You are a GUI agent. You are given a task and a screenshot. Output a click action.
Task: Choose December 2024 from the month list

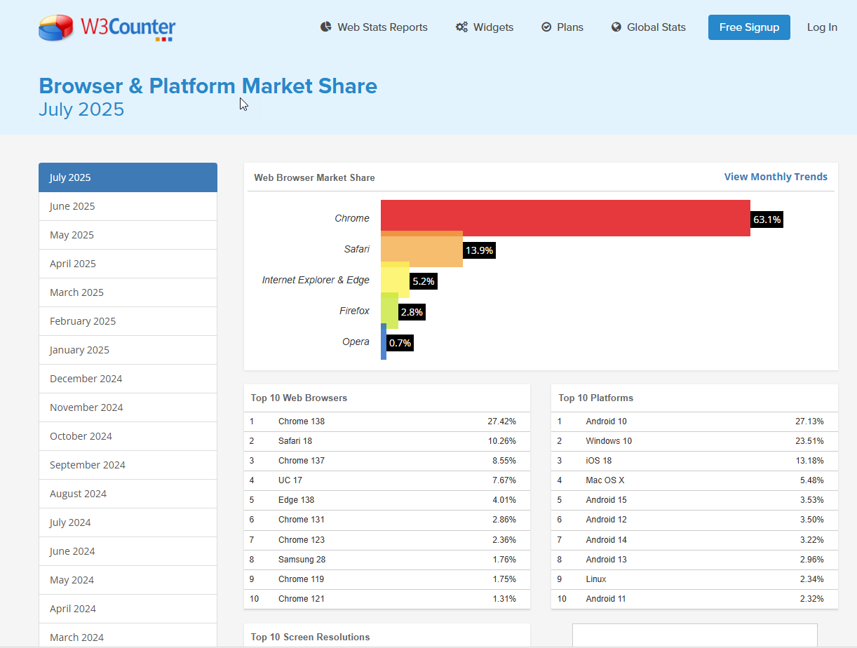tap(128, 379)
